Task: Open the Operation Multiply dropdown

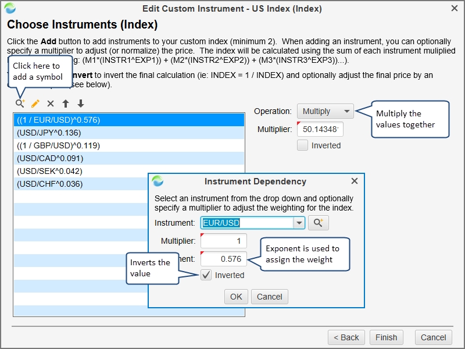Action: point(325,111)
